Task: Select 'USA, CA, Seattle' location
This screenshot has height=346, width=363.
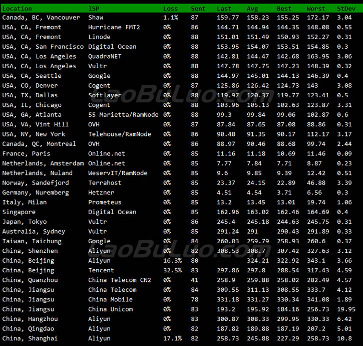Action: click(x=32, y=76)
